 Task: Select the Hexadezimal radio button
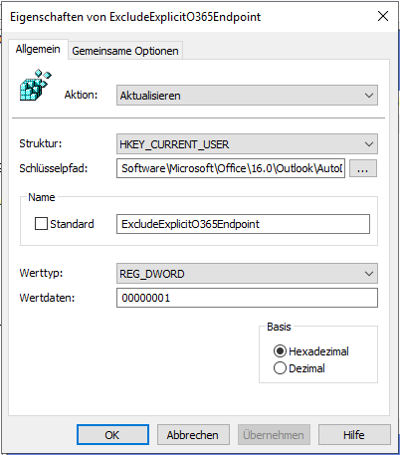point(280,351)
